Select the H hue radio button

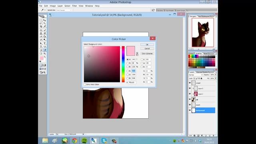tap(128, 60)
